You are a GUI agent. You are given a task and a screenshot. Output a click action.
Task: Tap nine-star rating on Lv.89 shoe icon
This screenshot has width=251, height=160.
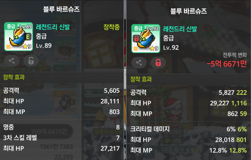(27, 47)
